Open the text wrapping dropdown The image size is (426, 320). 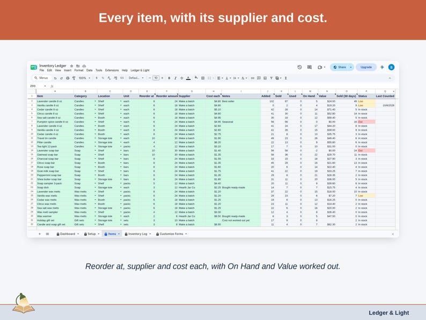tap(236, 78)
